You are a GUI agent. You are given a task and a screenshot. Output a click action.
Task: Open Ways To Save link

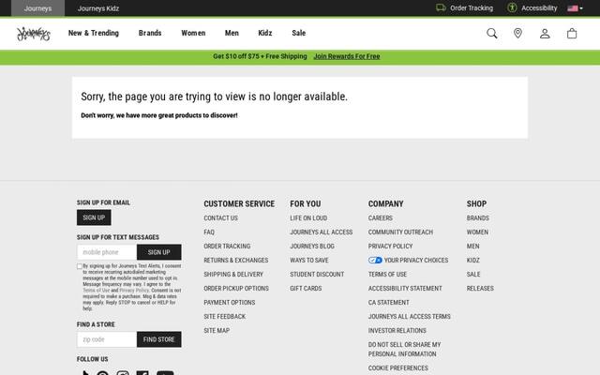click(309, 261)
